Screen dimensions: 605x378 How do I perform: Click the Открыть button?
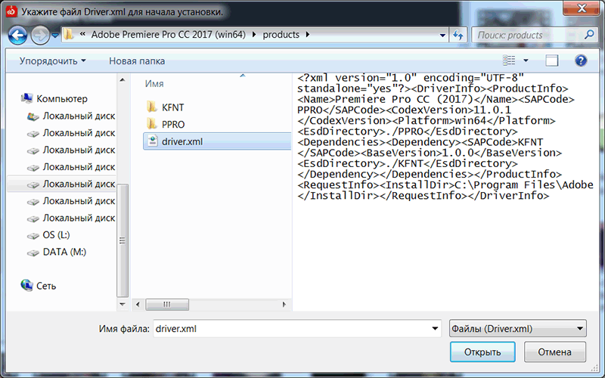[x=482, y=352]
